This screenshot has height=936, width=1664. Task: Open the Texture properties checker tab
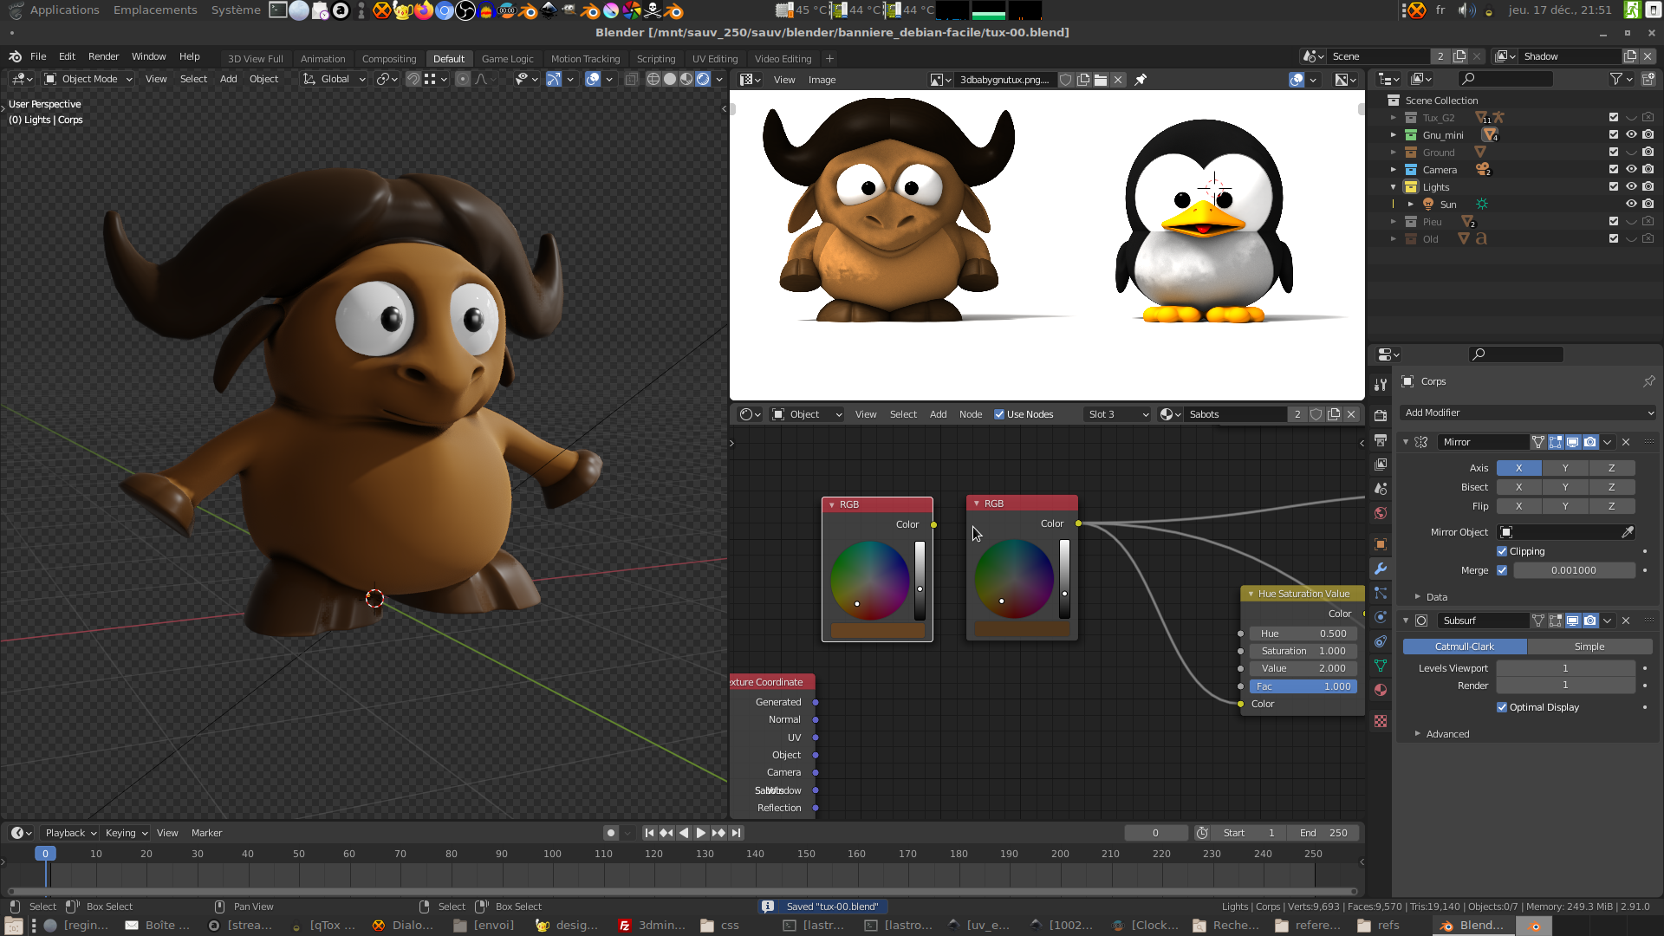[x=1381, y=721]
